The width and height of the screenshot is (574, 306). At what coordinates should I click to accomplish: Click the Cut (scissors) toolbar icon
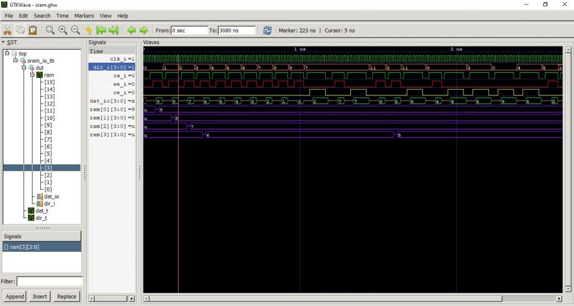[8, 30]
